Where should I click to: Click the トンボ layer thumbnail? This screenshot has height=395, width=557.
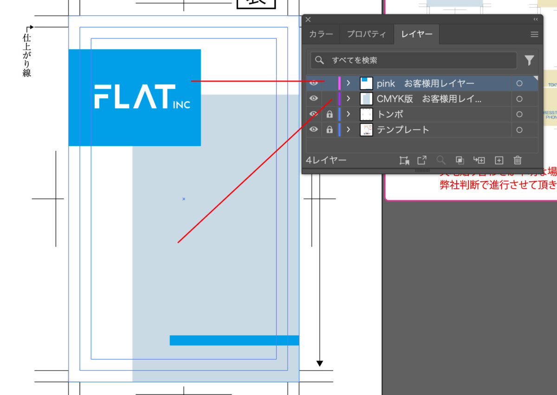366,114
